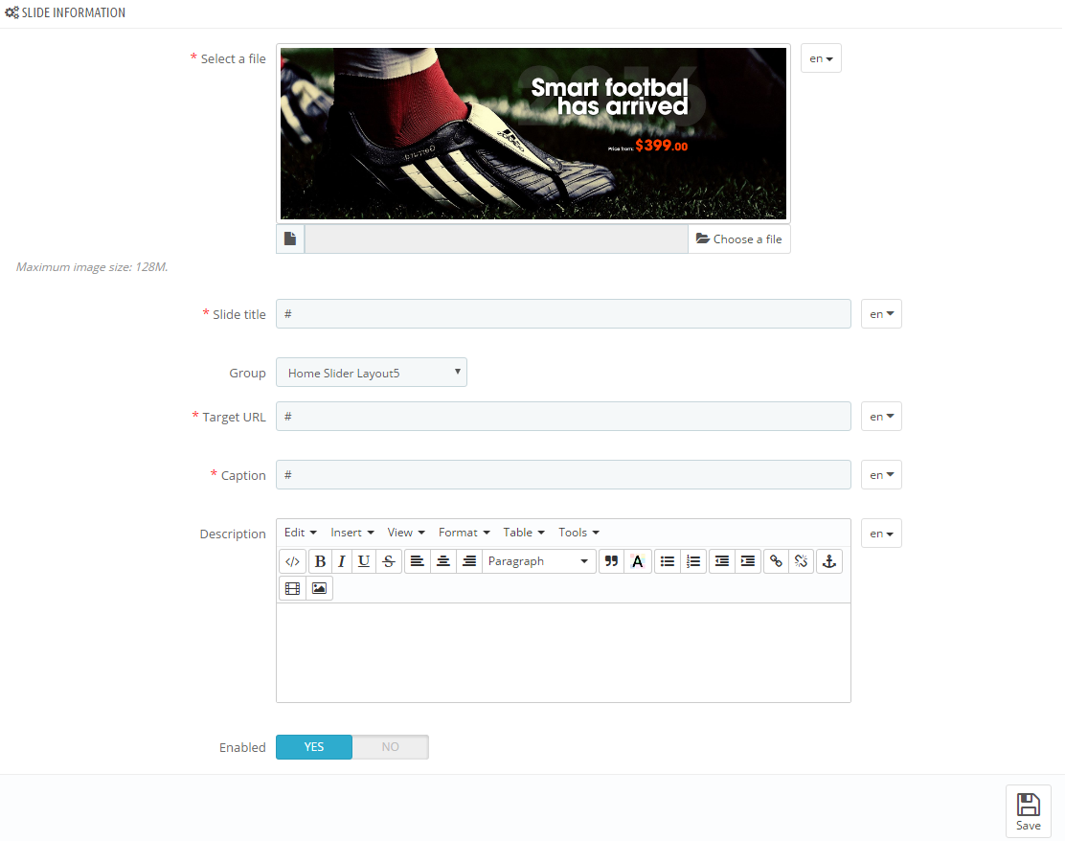Save the slide information

coord(1029,812)
